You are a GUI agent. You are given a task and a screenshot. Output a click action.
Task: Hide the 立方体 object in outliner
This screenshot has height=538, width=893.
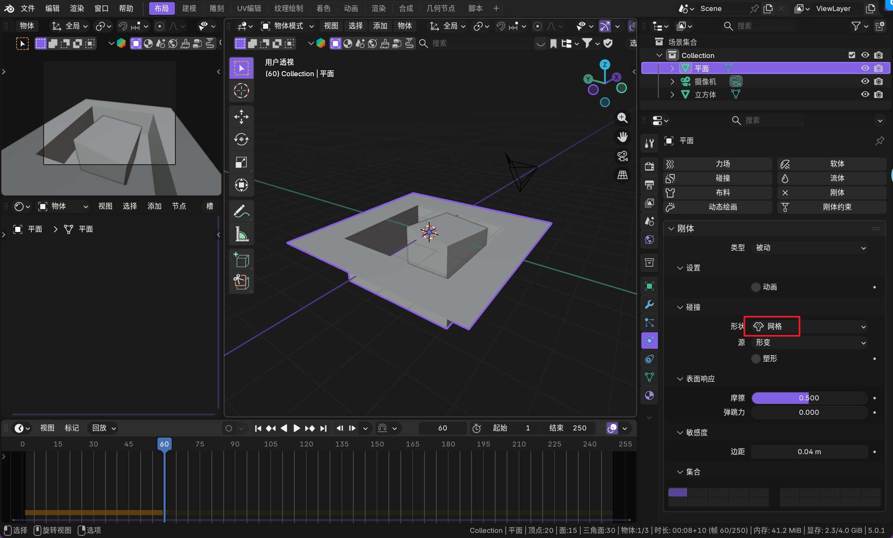click(865, 94)
